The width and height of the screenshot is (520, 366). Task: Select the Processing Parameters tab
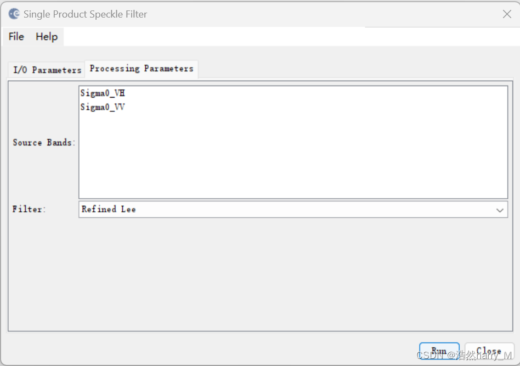click(x=142, y=69)
